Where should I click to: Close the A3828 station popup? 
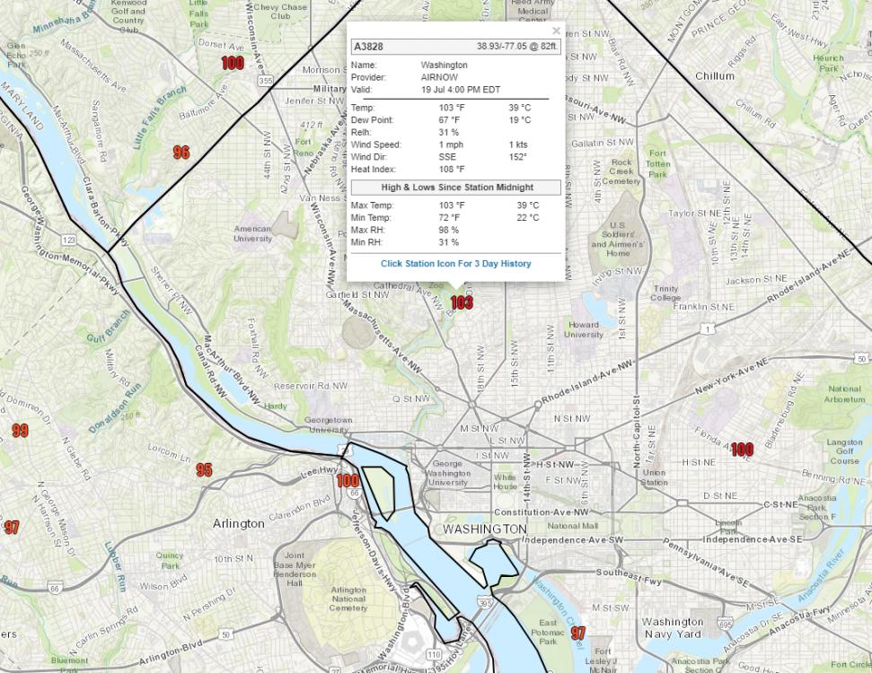tap(556, 31)
